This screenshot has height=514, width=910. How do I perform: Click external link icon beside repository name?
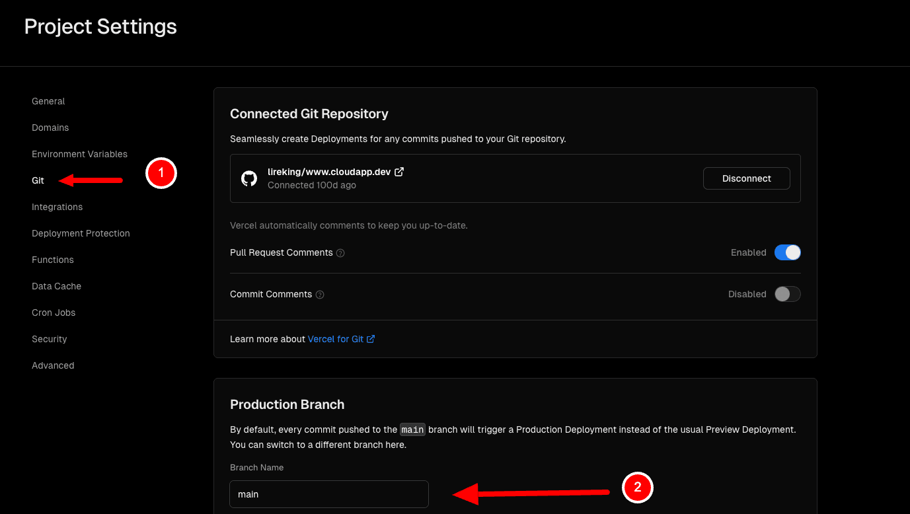point(399,172)
